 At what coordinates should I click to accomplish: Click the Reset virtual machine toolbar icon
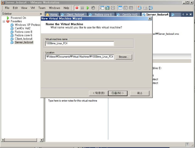coord(93,8)
